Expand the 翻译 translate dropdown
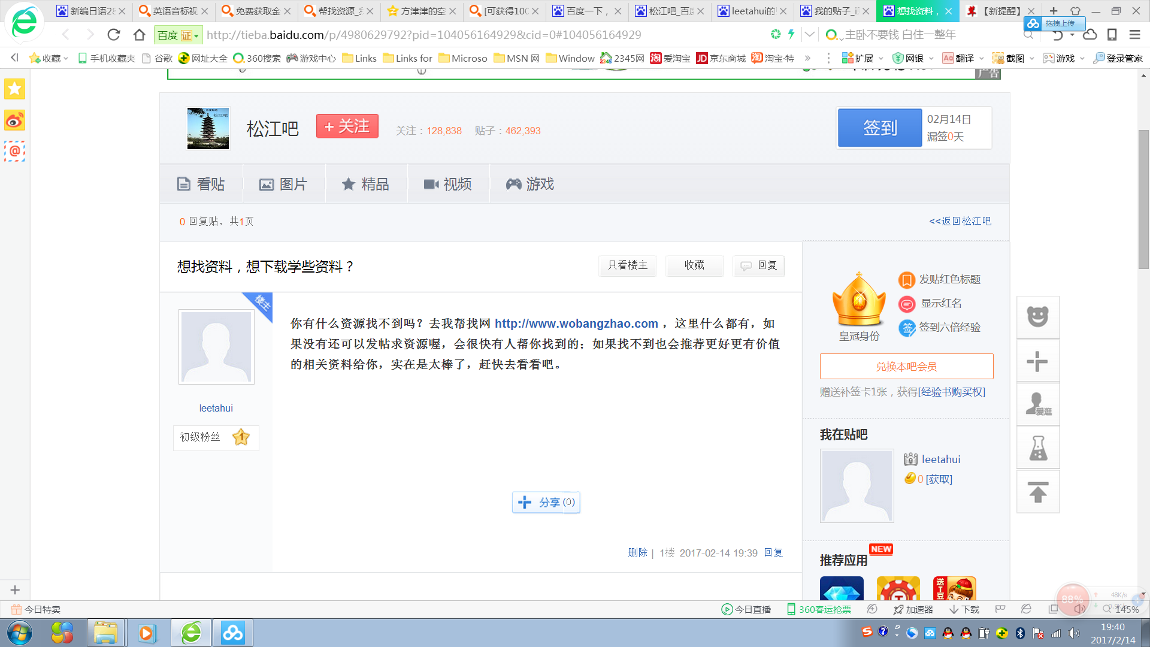1150x647 pixels. pos(981,58)
